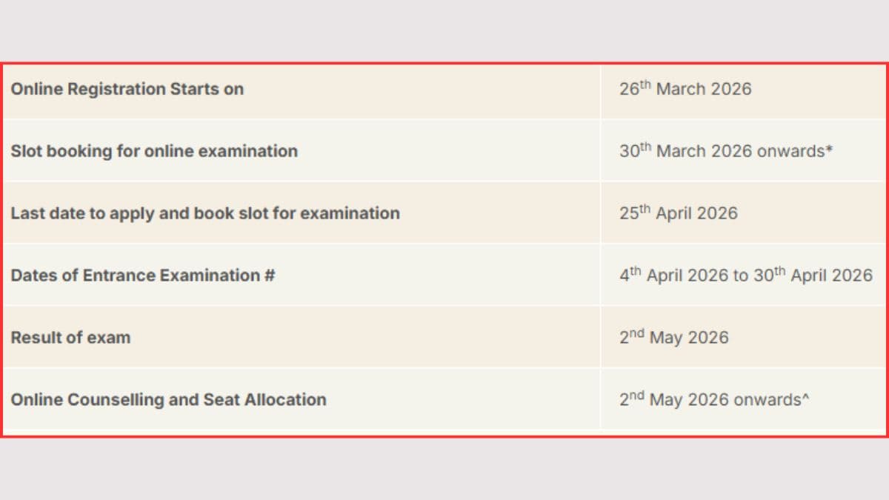Click the "Result of exam" label
889x500 pixels.
[x=70, y=338]
